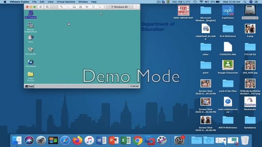Open the Downloads stack in the Dock
262x147 pixels.
[208, 140]
